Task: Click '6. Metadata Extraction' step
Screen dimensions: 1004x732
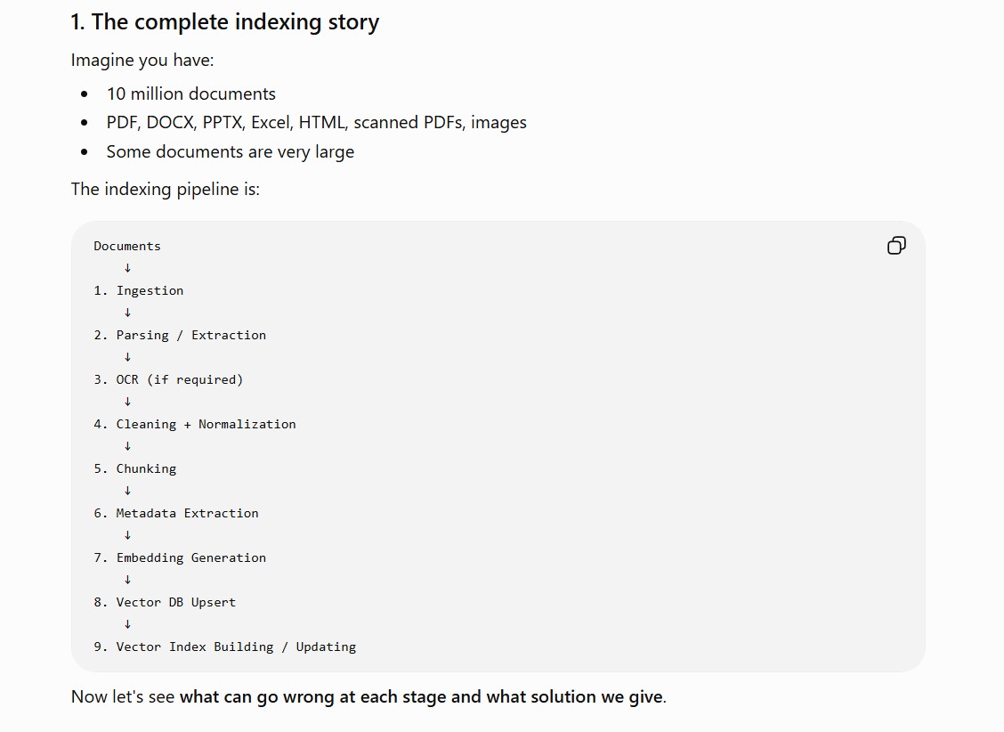Action: click(176, 513)
